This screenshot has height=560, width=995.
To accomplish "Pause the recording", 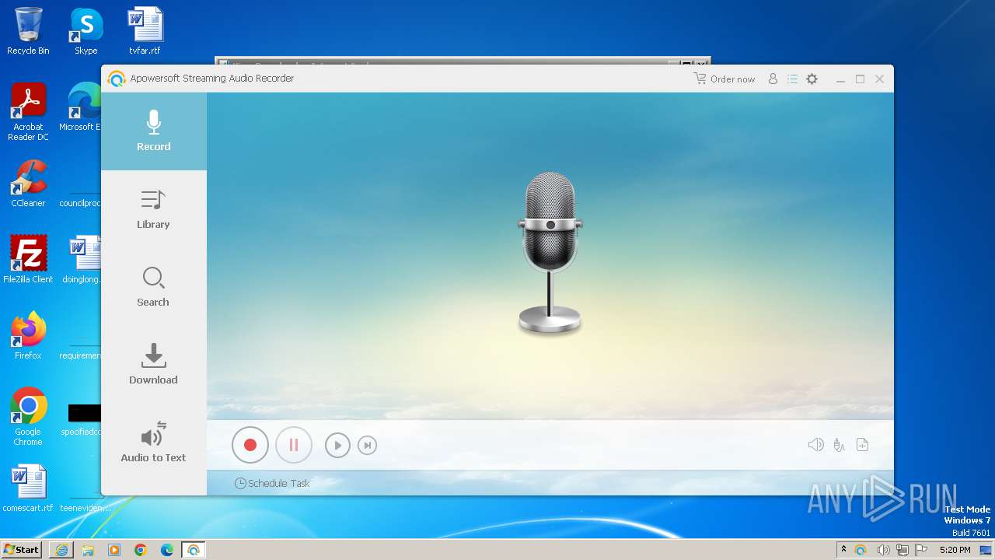I will tap(294, 445).
